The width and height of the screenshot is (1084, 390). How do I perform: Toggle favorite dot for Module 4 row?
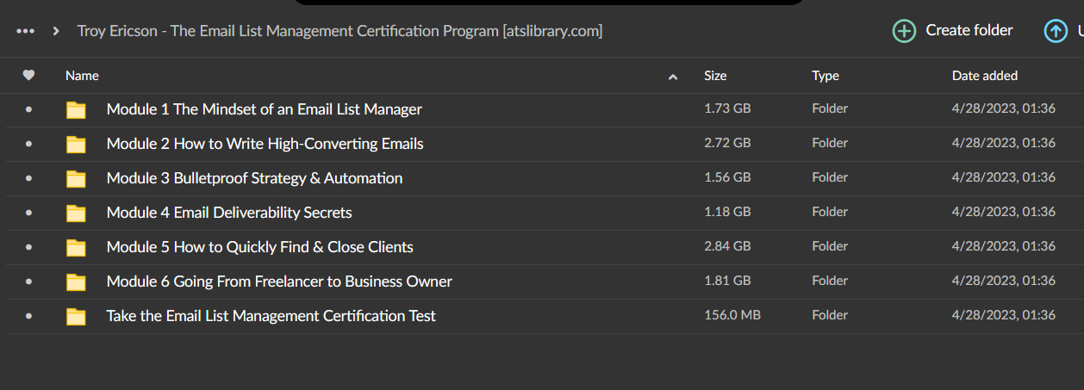pos(28,213)
